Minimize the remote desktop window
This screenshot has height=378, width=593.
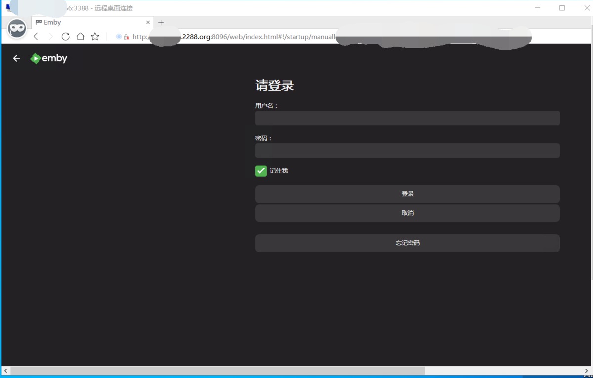(x=538, y=8)
